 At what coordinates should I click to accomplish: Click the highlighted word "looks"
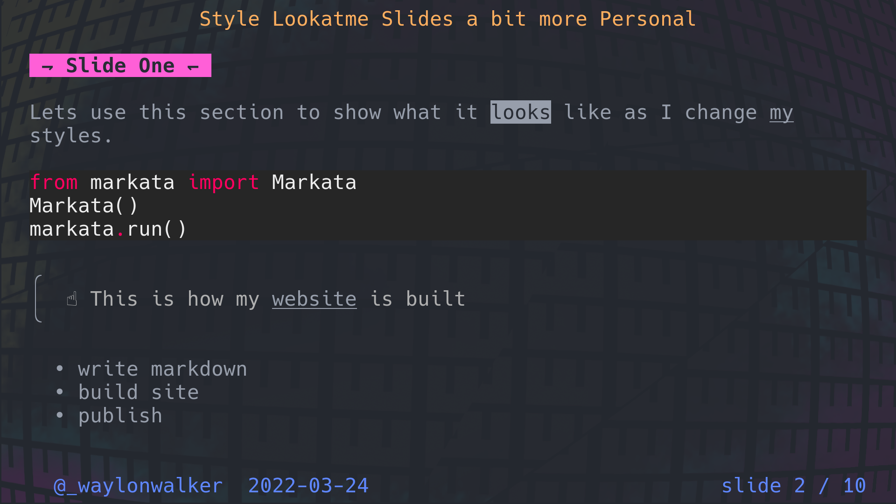tap(520, 112)
